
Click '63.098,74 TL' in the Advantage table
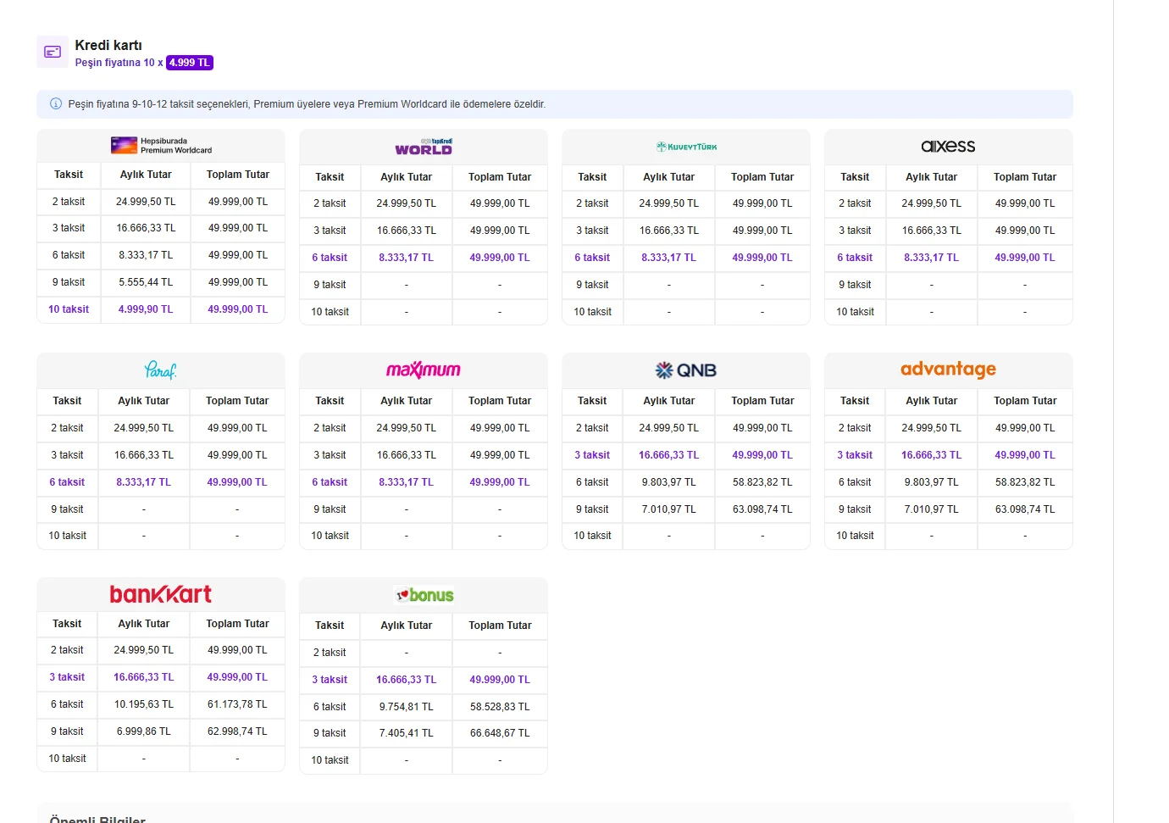click(x=1025, y=509)
